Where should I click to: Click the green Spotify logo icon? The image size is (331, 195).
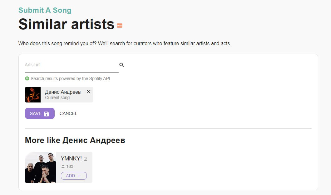pos(27,78)
